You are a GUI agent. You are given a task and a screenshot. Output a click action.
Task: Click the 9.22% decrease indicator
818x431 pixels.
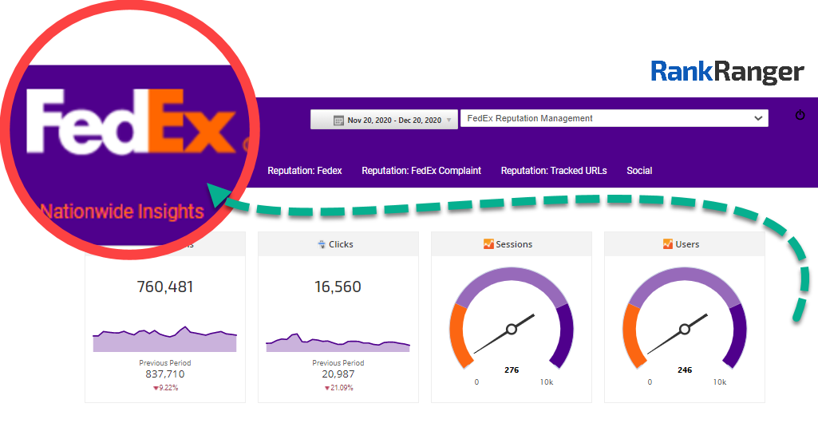pyautogui.click(x=165, y=388)
